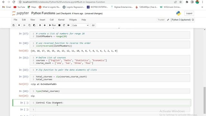Open the W3Schools Online bookmark
The image size is (206, 116).
(x=170, y=7)
